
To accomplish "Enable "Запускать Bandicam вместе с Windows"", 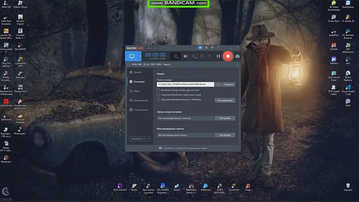I will pyautogui.click(x=159, y=100).
